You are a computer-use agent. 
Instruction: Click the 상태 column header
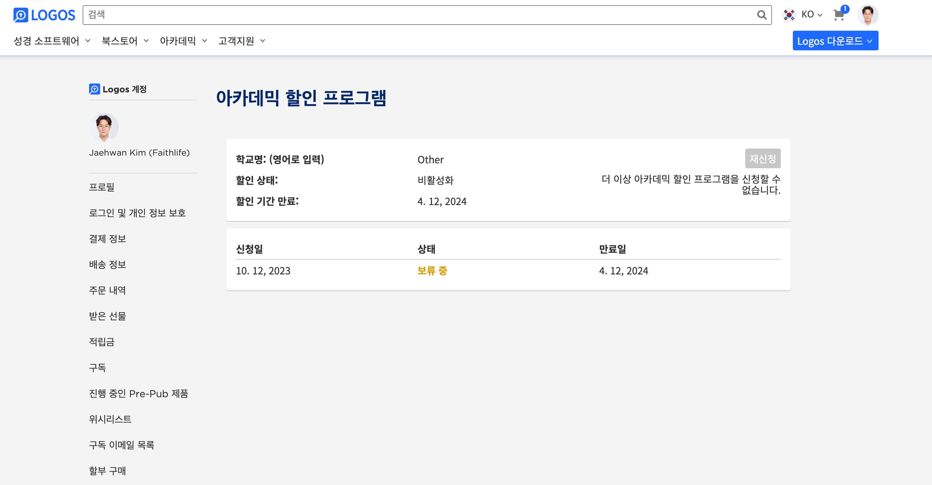pyautogui.click(x=426, y=249)
